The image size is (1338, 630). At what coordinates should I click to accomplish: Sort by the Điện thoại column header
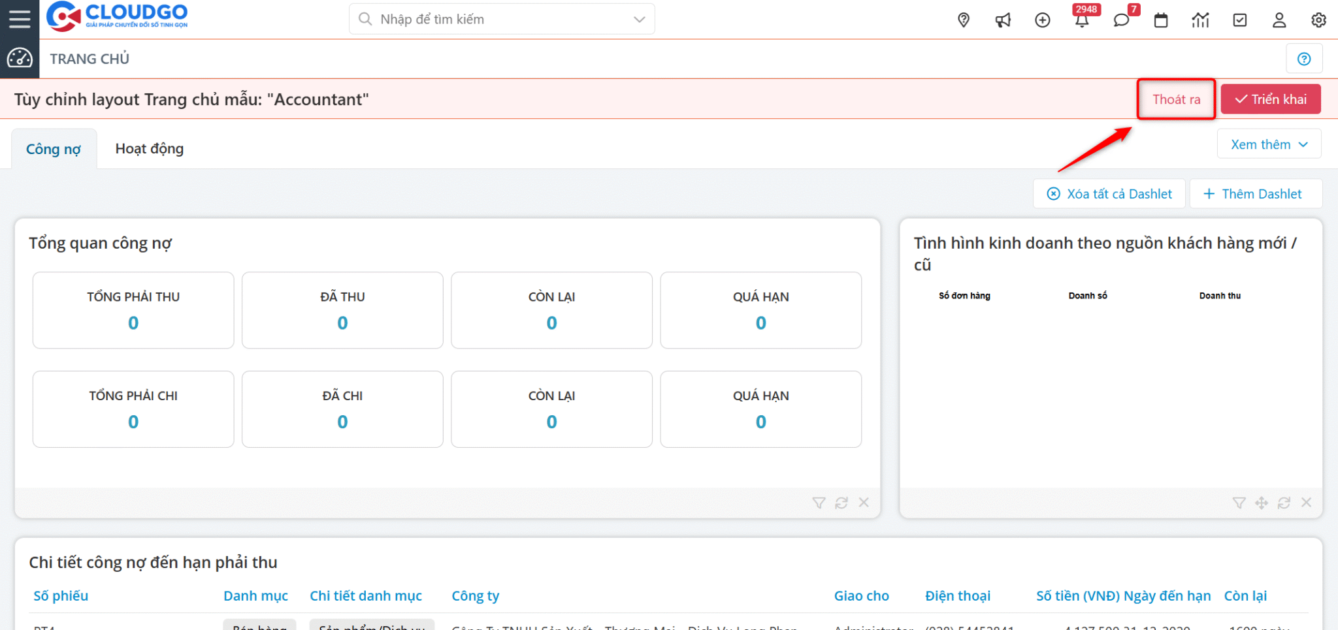pos(958,595)
